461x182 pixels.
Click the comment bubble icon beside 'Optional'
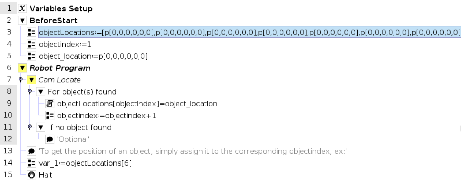coord(50,139)
